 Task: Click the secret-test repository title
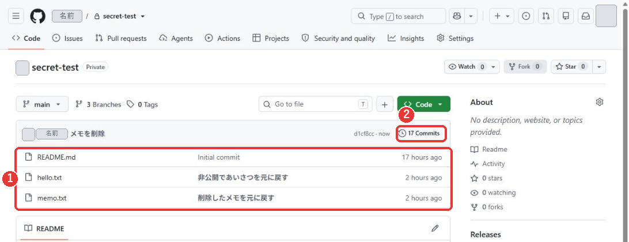[x=55, y=67]
